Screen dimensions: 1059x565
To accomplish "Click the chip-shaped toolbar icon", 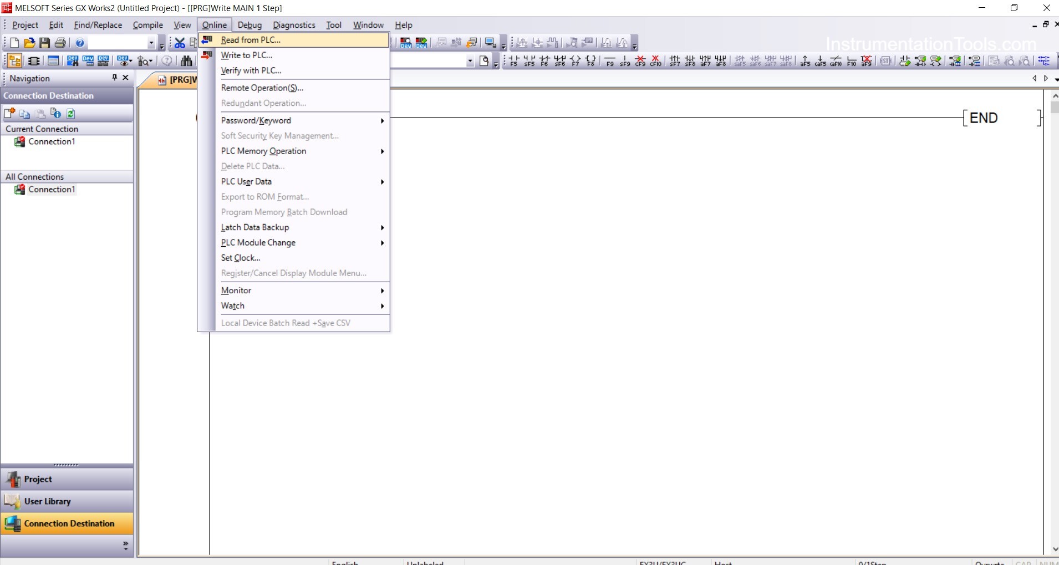I will click(34, 61).
